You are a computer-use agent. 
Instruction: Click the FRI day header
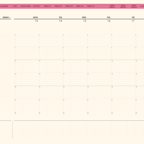[x=133, y=17]
